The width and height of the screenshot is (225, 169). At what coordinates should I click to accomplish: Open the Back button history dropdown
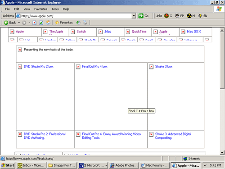pos(19,23)
